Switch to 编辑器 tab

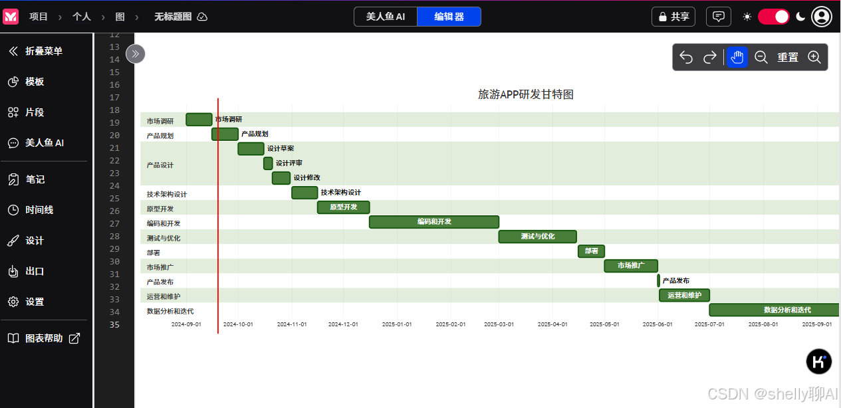point(449,17)
